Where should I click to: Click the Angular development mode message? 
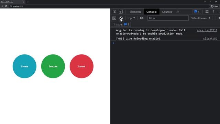(x=151, y=32)
